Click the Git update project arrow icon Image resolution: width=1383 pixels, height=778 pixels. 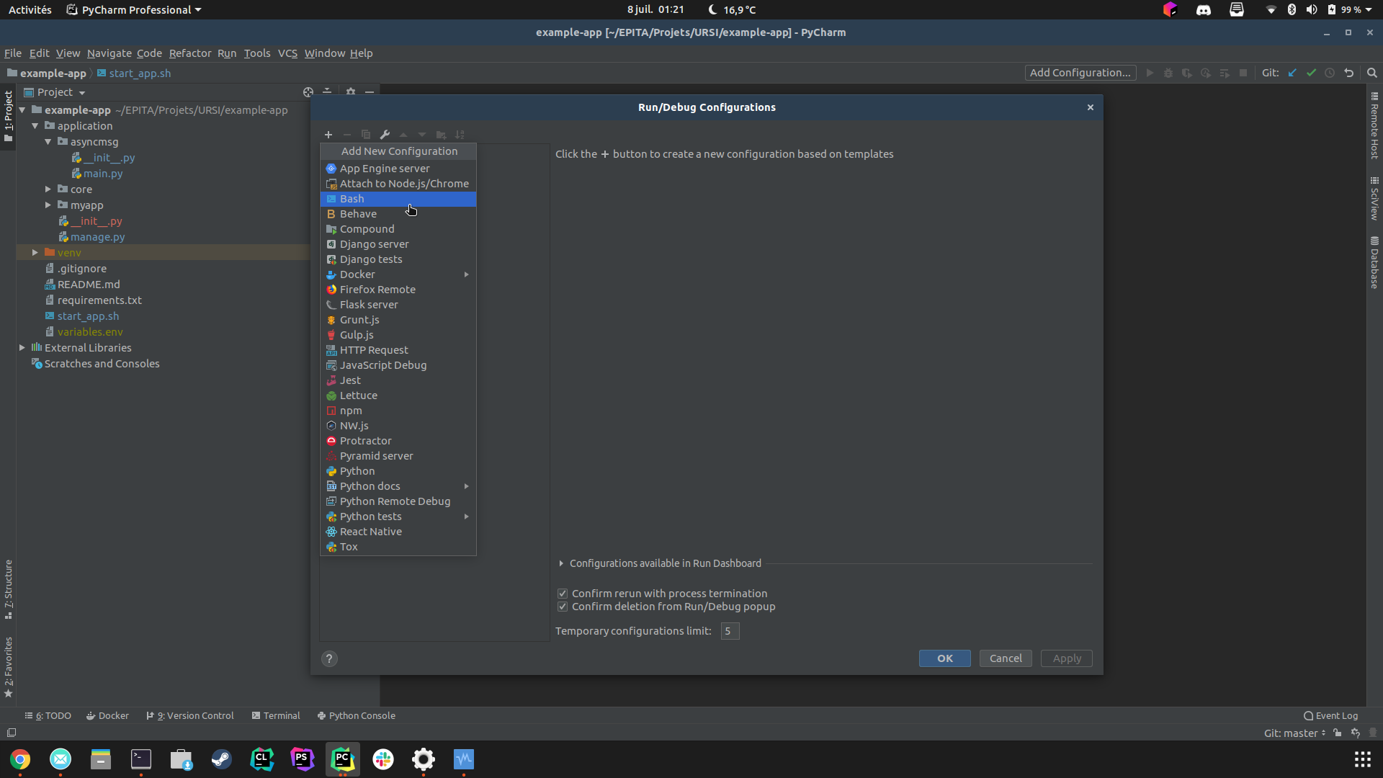click(x=1292, y=73)
